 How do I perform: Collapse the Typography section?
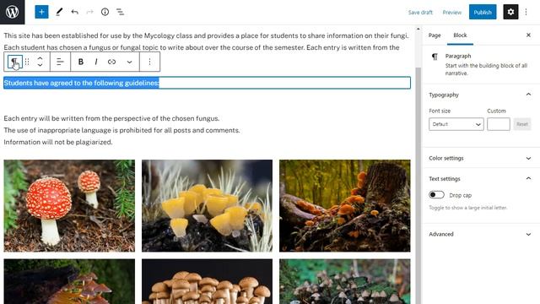(x=480, y=95)
